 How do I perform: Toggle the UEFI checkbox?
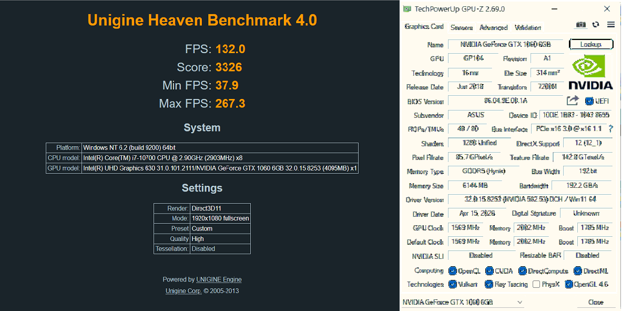coord(589,101)
